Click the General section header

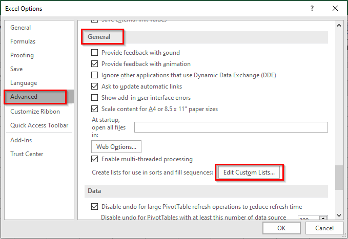206,37
